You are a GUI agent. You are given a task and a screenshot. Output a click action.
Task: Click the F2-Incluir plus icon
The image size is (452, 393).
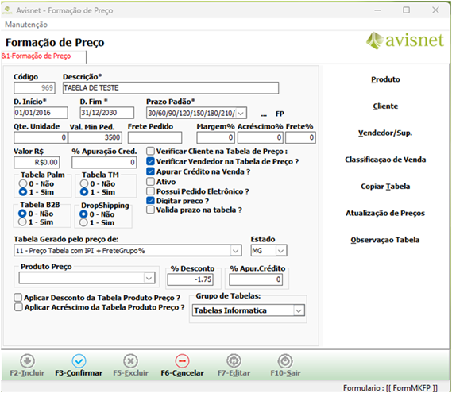pyautogui.click(x=27, y=360)
